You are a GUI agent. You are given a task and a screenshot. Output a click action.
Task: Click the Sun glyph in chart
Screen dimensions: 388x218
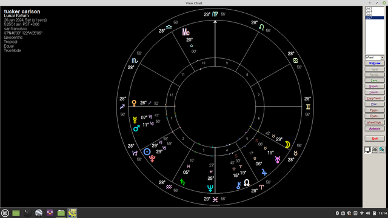[x=147, y=151]
